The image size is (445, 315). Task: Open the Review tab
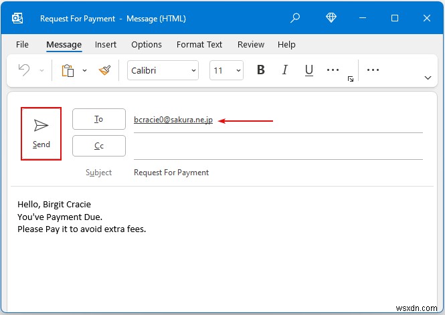[x=251, y=45]
